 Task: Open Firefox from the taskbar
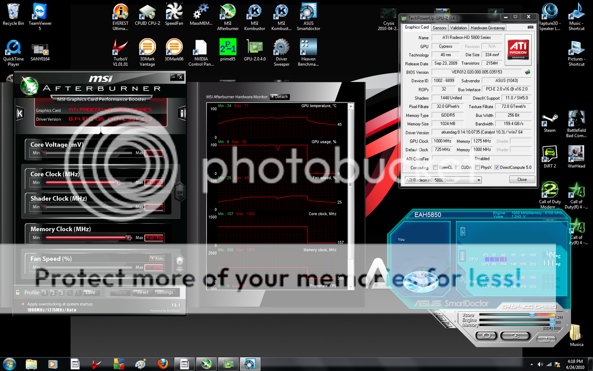click(x=162, y=364)
